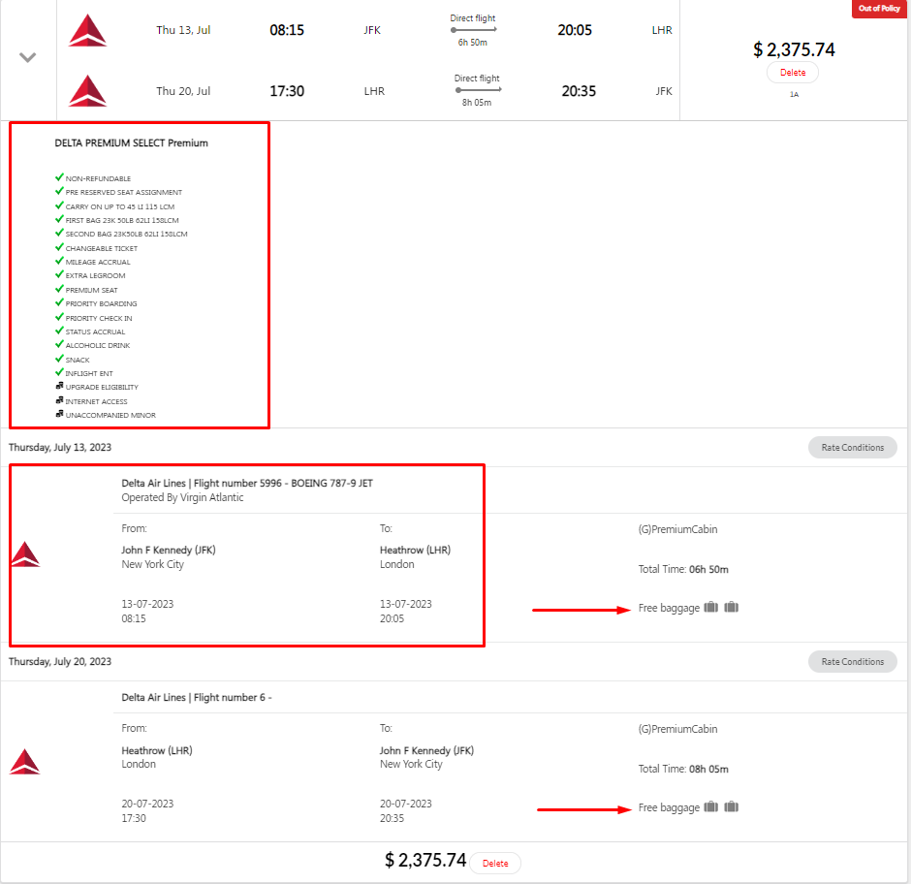The image size is (911, 884).
Task: Click Delta logo in flight number 6 segment
Action: tap(25, 762)
